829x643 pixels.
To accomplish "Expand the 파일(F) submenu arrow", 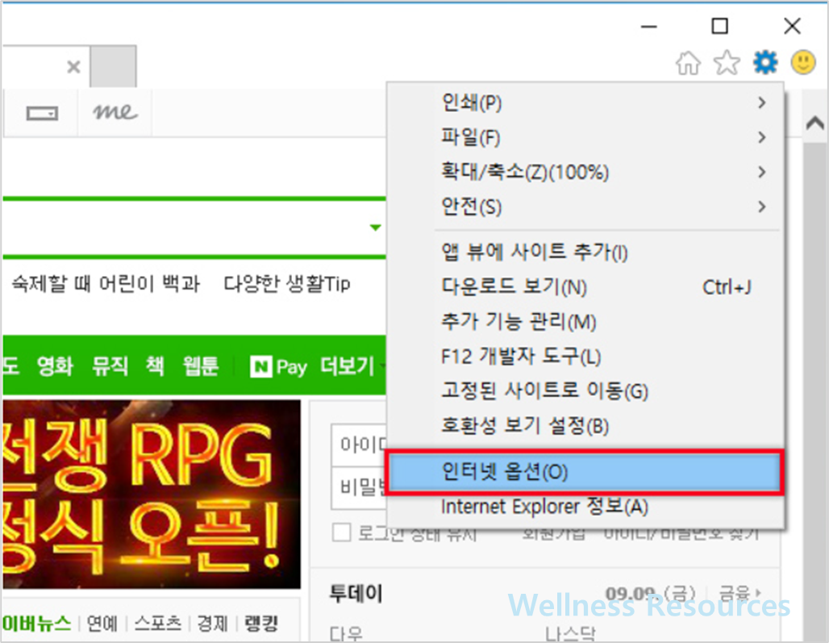I will tap(761, 137).
